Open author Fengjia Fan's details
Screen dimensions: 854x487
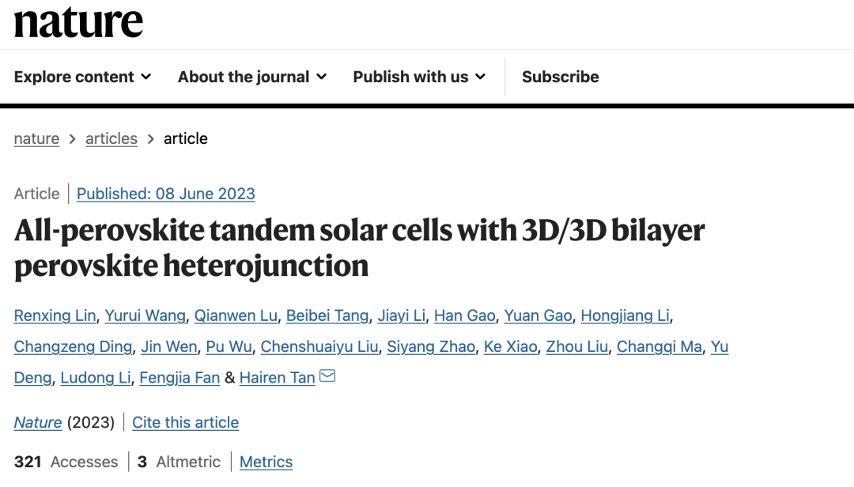click(x=179, y=378)
